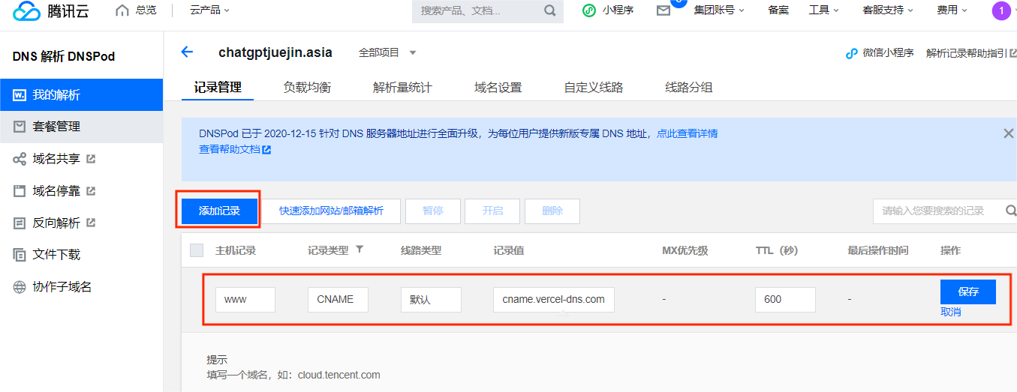1017x392 pixels.
Task: Click 快速添加网站/邮箱解析 button
Action: 331,211
